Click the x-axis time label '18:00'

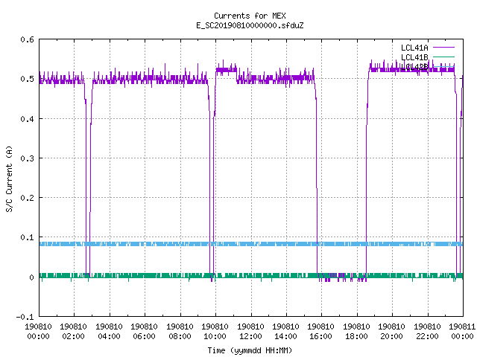click(356, 336)
